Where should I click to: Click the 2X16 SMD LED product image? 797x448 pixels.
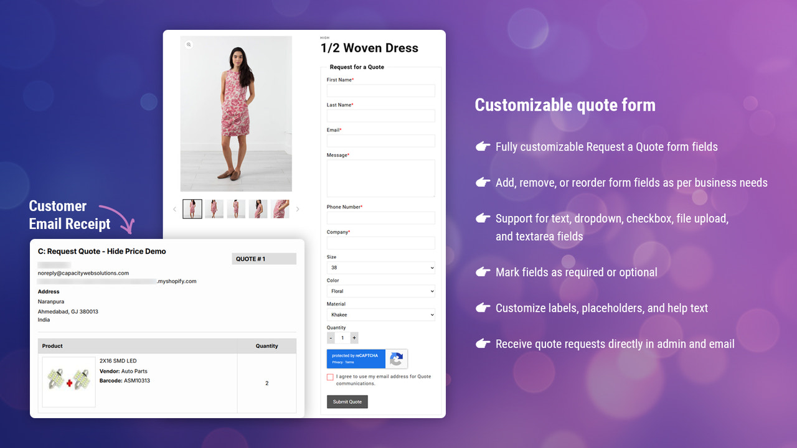[x=68, y=381]
